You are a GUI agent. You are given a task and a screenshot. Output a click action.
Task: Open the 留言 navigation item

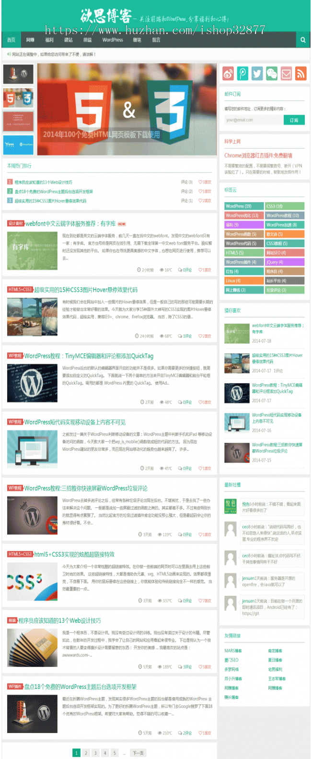[156, 40]
